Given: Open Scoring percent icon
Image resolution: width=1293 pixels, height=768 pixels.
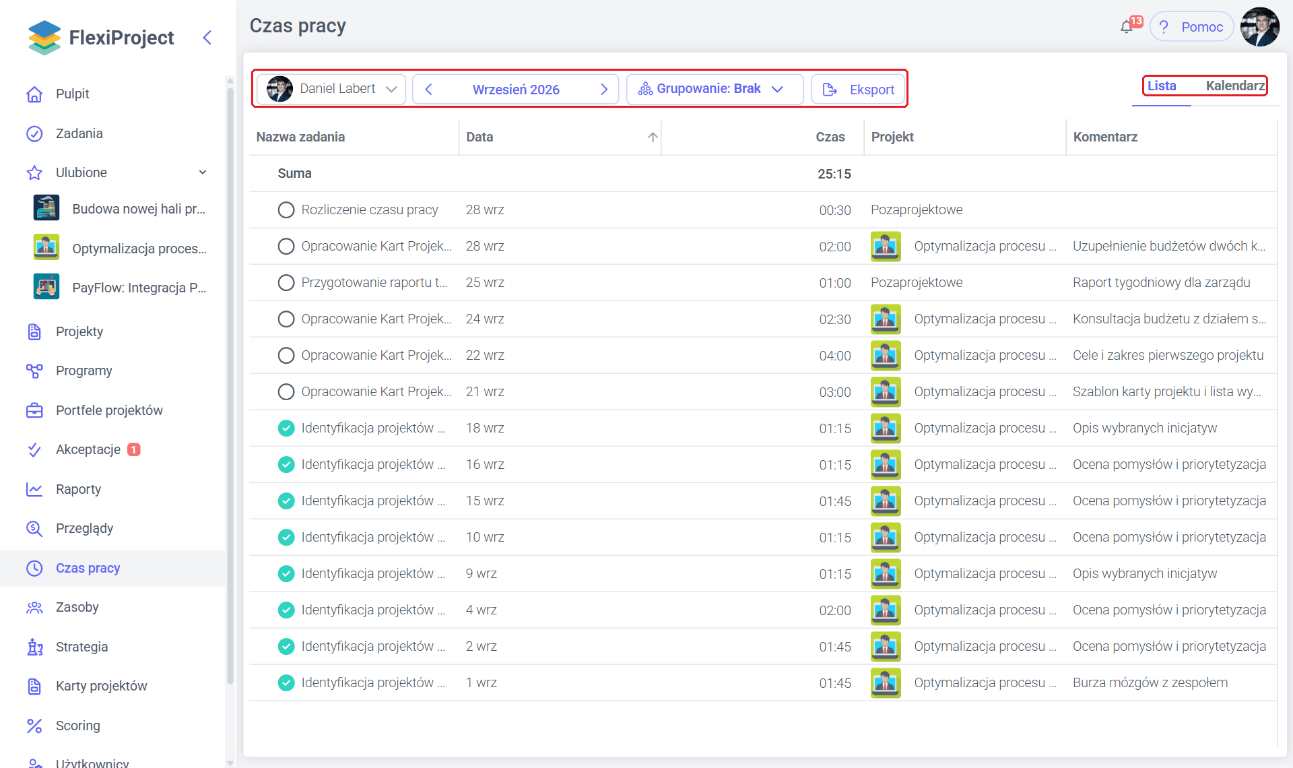Looking at the screenshot, I should pos(34,726).
